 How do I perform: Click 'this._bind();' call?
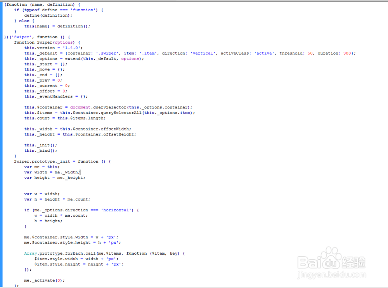(41, 151)
